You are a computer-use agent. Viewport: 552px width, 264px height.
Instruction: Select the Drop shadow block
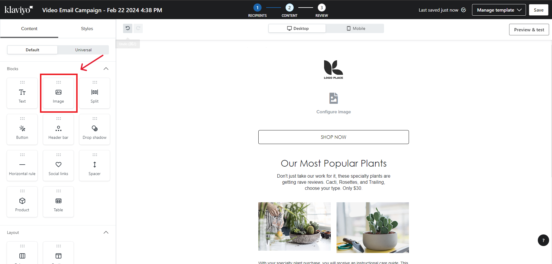(x=94, y=129)
